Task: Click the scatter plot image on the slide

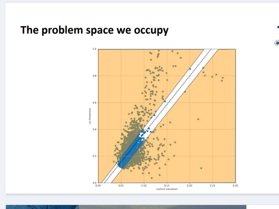Action: pyautogui.click(x=163, y=119)
